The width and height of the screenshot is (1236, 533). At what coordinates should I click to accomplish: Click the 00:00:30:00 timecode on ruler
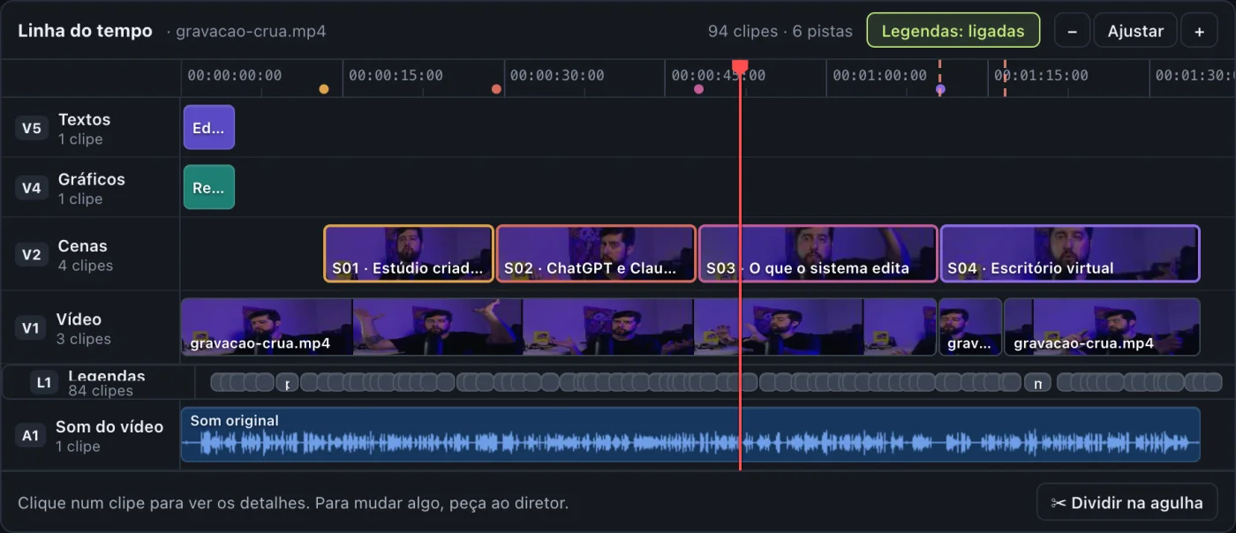[557, 76]
